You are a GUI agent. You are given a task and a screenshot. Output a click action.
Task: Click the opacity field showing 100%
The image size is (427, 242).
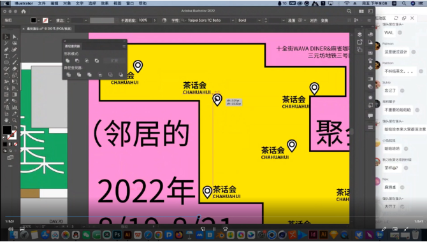(x=145, y=20)
